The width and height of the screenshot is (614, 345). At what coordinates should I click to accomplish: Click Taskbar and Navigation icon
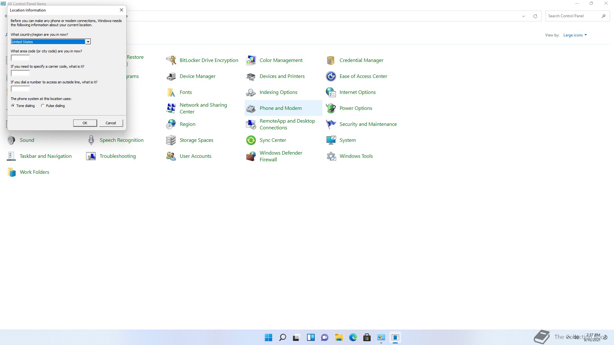click(x=11, y=156)
